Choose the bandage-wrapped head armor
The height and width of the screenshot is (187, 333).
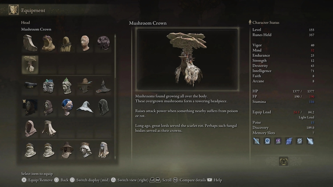[85, 43]
